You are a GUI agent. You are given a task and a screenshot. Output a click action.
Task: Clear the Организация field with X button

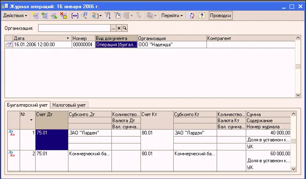click(x=119, y=28)
